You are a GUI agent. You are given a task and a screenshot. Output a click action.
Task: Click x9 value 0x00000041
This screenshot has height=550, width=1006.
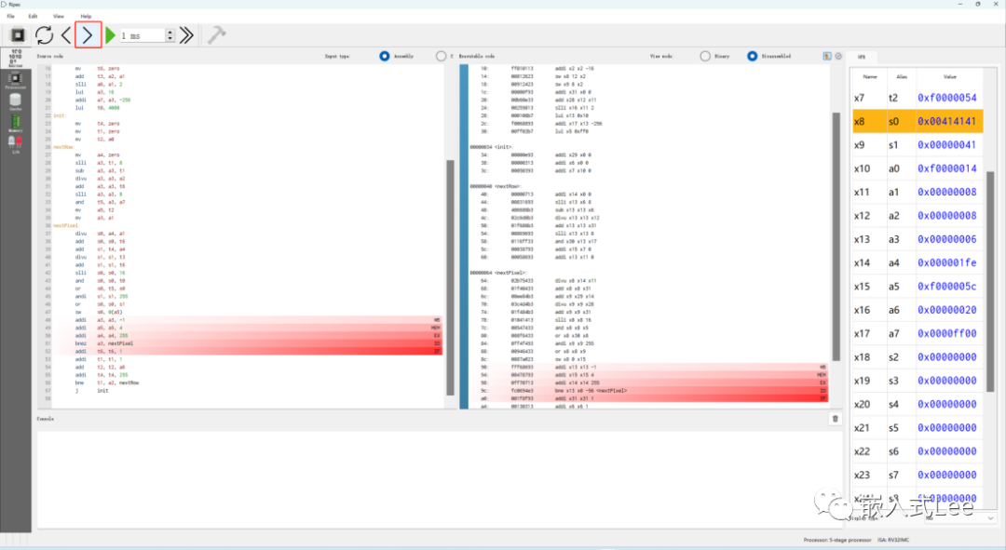coord(947,145)
